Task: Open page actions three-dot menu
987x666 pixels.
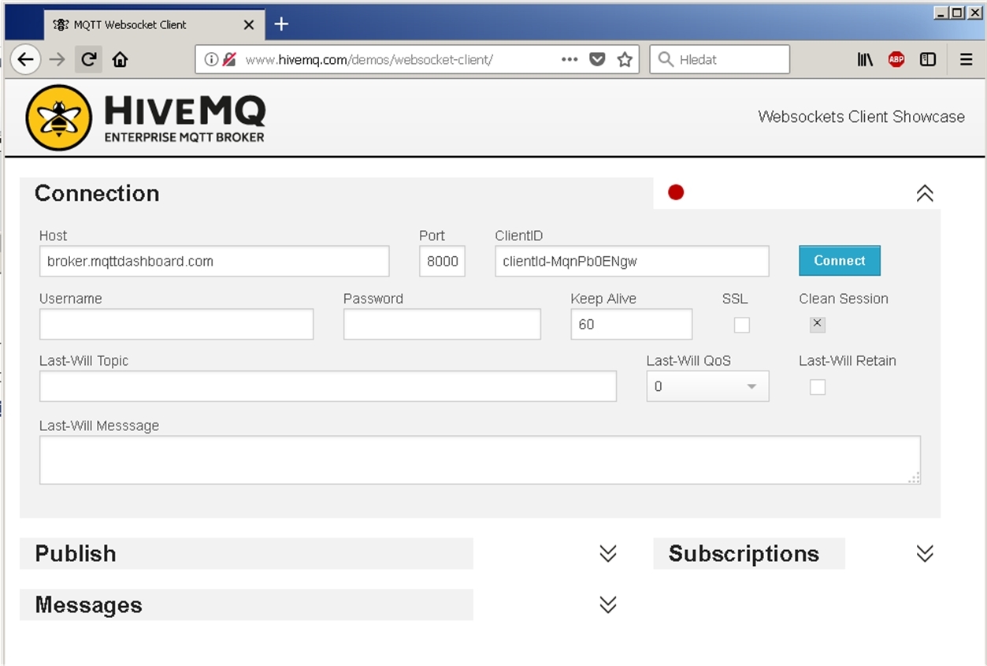Action: 570,59
